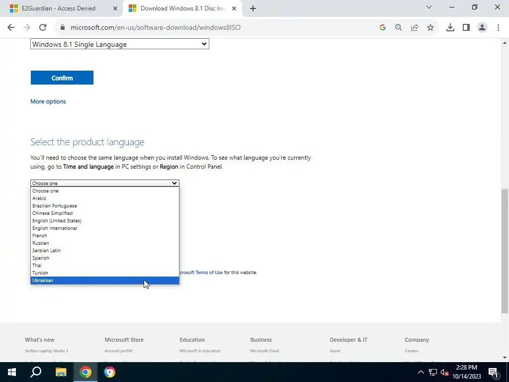Open the Account profile footer link

(118, 351)
